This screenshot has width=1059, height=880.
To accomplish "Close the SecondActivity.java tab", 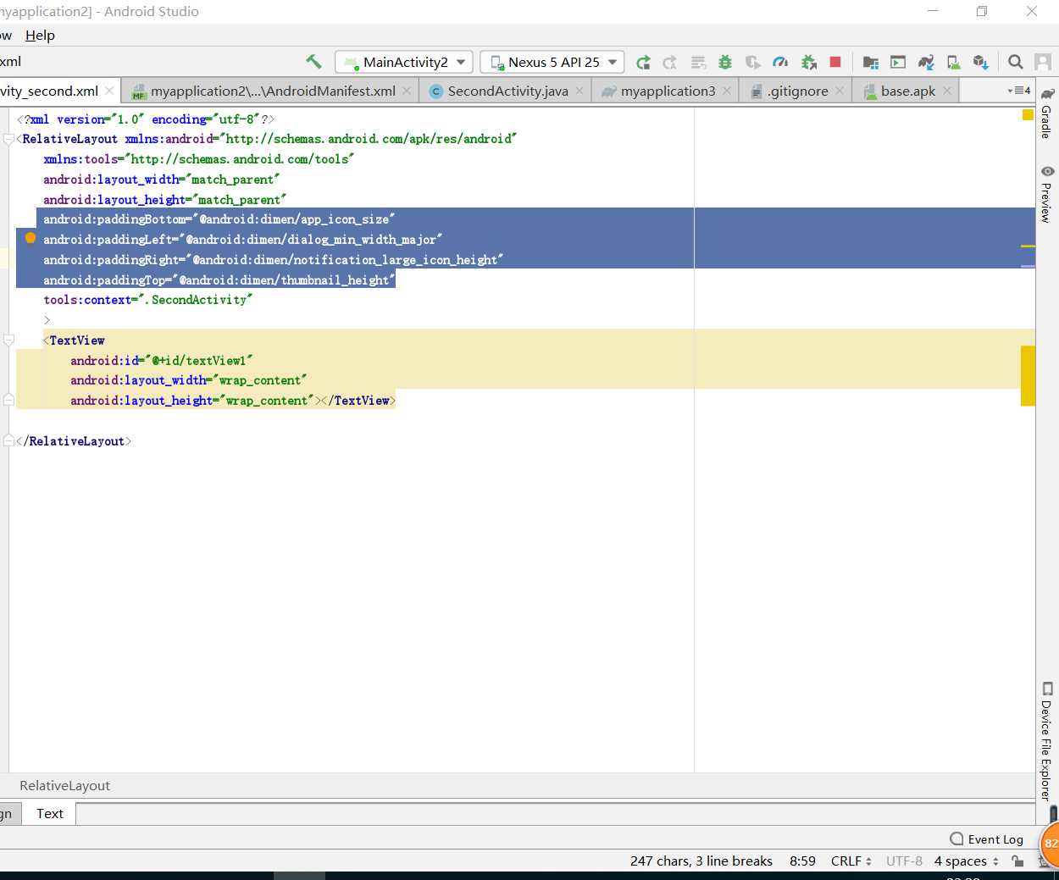I will pos(579,91).
